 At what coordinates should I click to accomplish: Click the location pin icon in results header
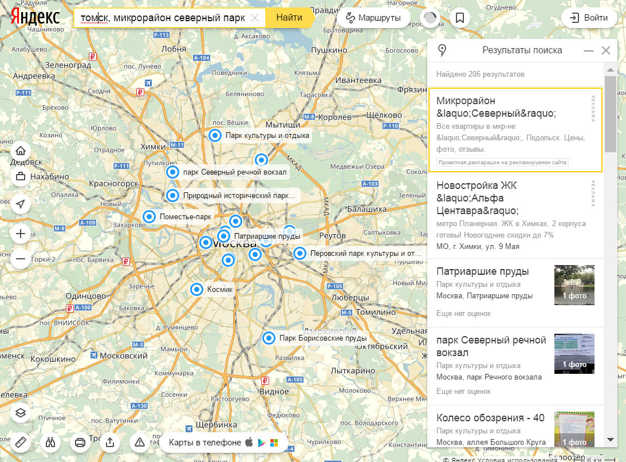(x=442, y=50)
